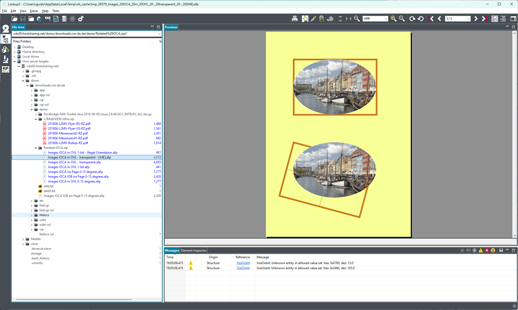Expand the htdocs folder
The image size is (518, 310).
click(32, 215)
